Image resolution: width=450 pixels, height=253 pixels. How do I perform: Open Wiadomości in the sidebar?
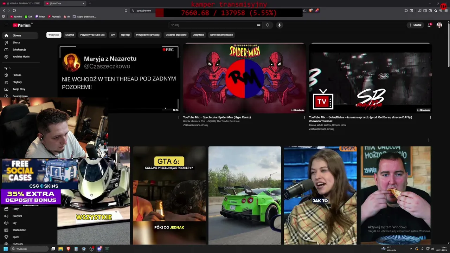20,230
